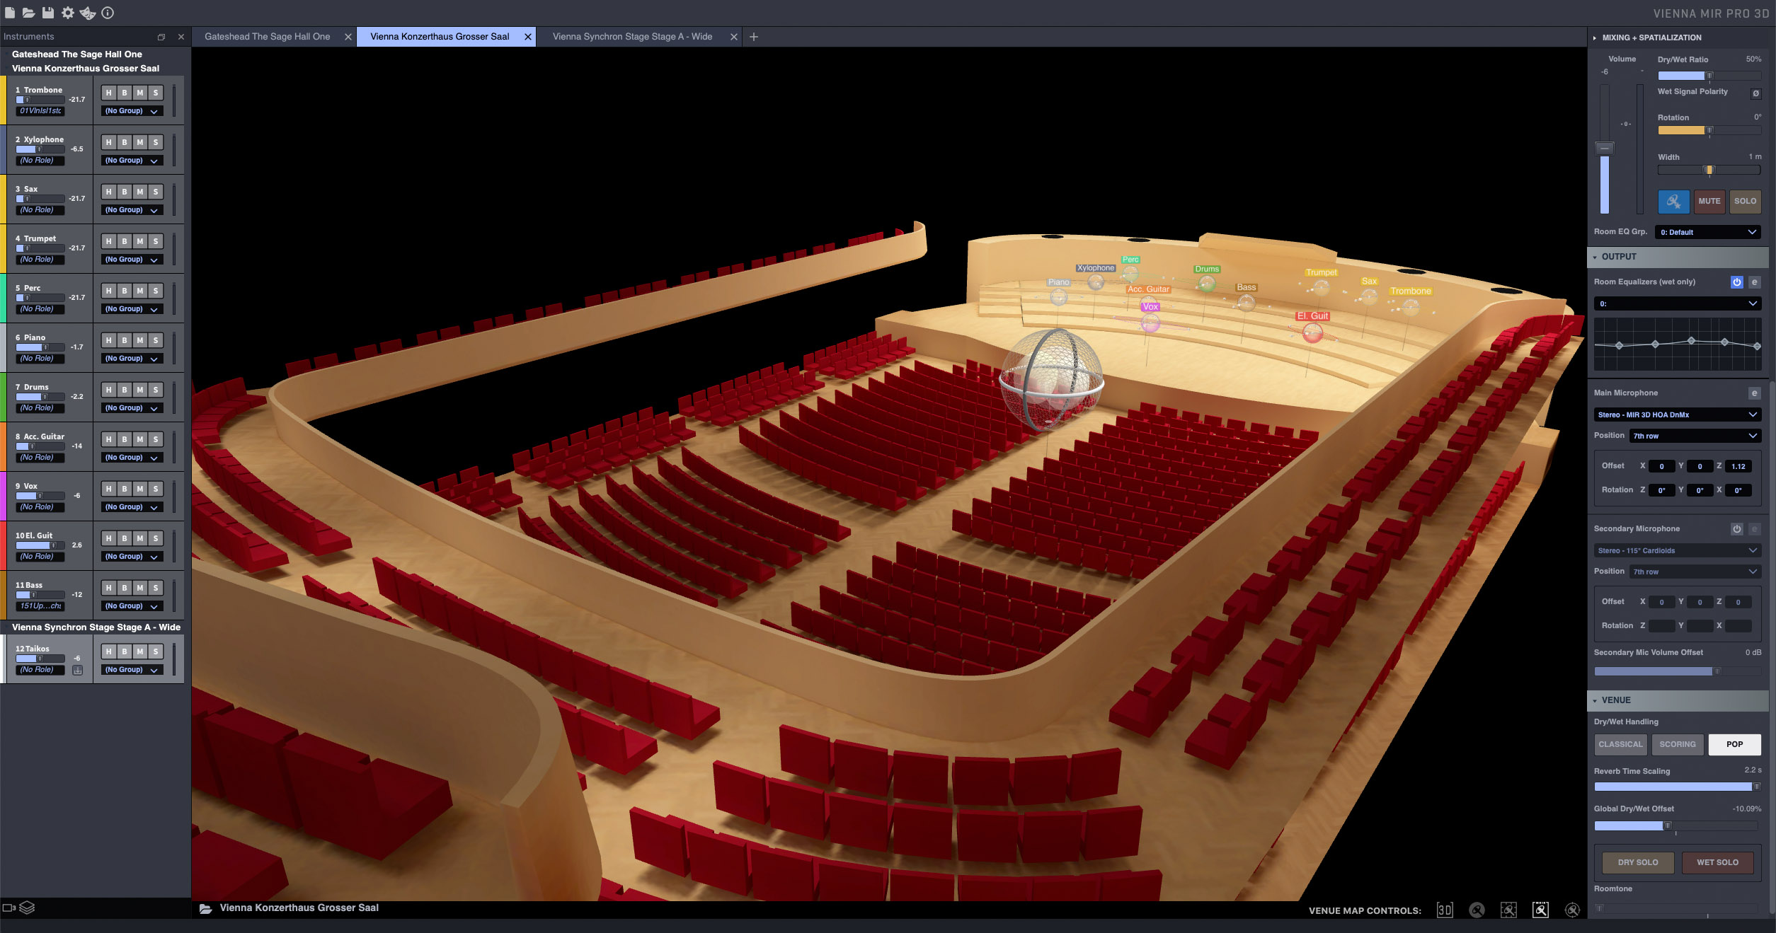The image size is (1776, 933).
Task: Undock the Instruments panel
Action: pos(161,37)
